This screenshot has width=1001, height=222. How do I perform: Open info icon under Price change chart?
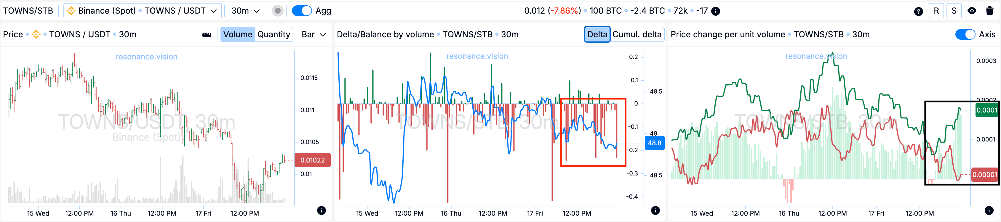coord(989,210)
